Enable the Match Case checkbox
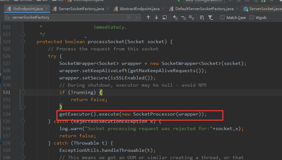 point(222,17)
